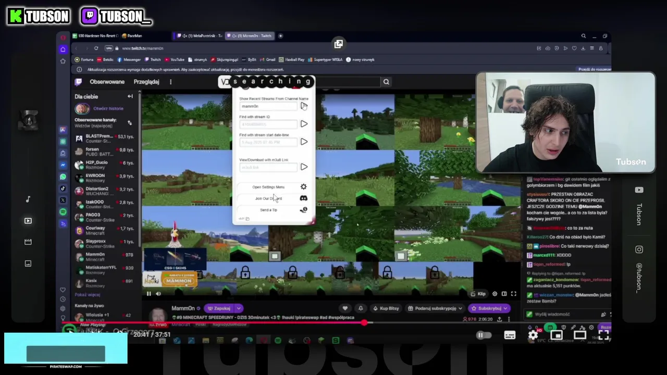
Task: Click Kup Bitsy button
Action: (386, 308)
